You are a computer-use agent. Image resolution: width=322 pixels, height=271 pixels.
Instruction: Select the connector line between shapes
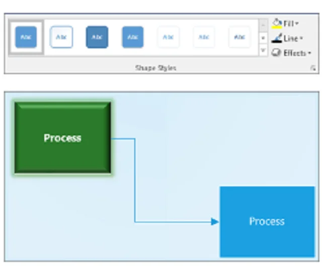tap(135, 180)
